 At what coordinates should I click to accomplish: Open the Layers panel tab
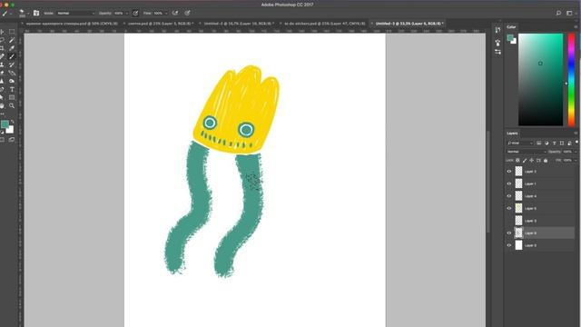512,134
